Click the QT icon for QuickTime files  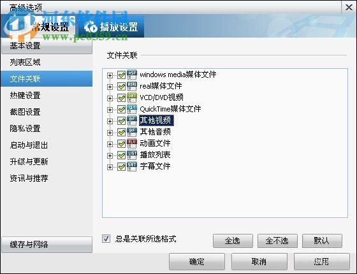pyautogui.click(x=132, y=109)
